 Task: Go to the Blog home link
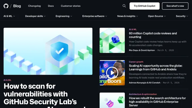(x=17, y=6)
